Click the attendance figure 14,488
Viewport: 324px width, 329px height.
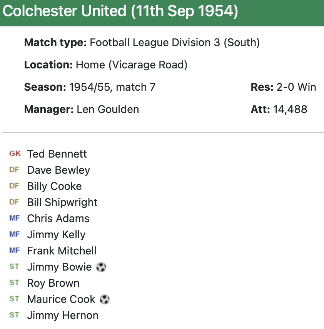(290, 110)
